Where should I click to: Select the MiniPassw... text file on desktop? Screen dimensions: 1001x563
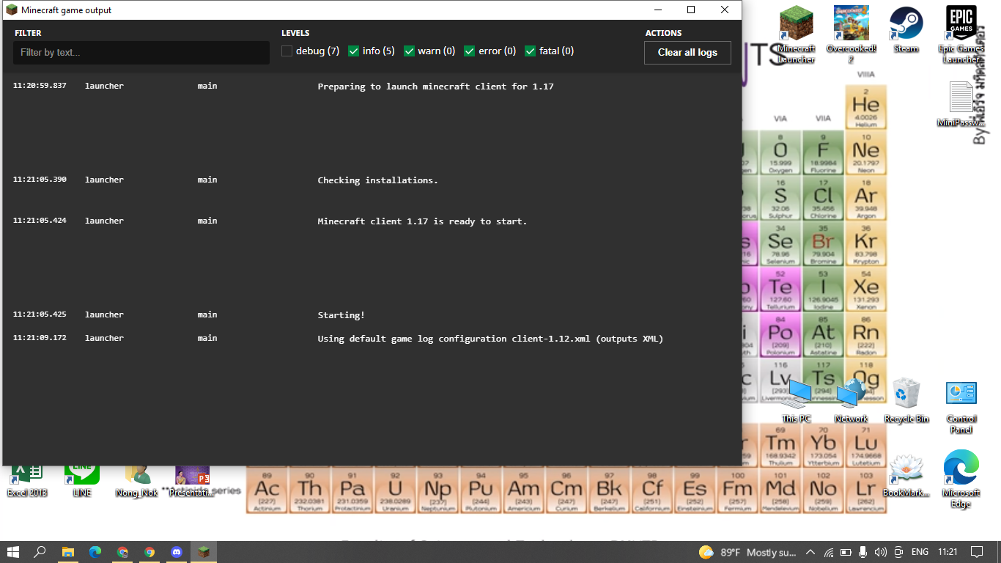coord(961,104)
